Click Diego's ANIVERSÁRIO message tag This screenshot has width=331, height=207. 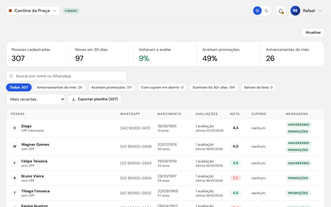(x=299, y=125)
